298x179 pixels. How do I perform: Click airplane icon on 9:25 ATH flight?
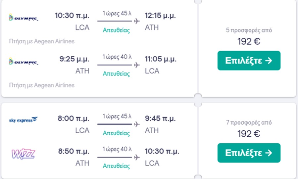click(x=137, y=65)
